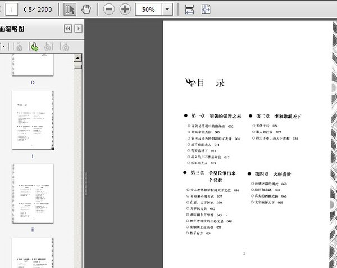Viewport: 337px width, 268px height.
Task: Fit one full page to window icon
Action: coord(206,9)
